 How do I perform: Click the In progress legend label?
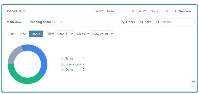coord(73,64)
